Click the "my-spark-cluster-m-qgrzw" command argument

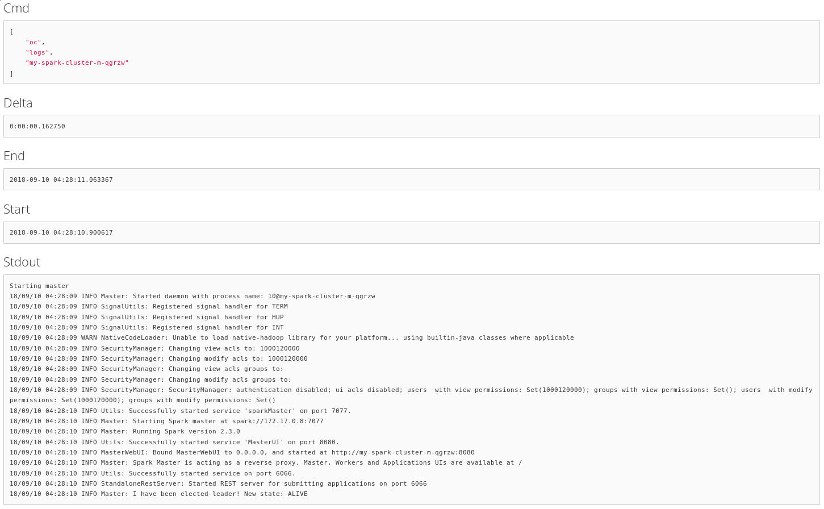[x=77, y=62]
